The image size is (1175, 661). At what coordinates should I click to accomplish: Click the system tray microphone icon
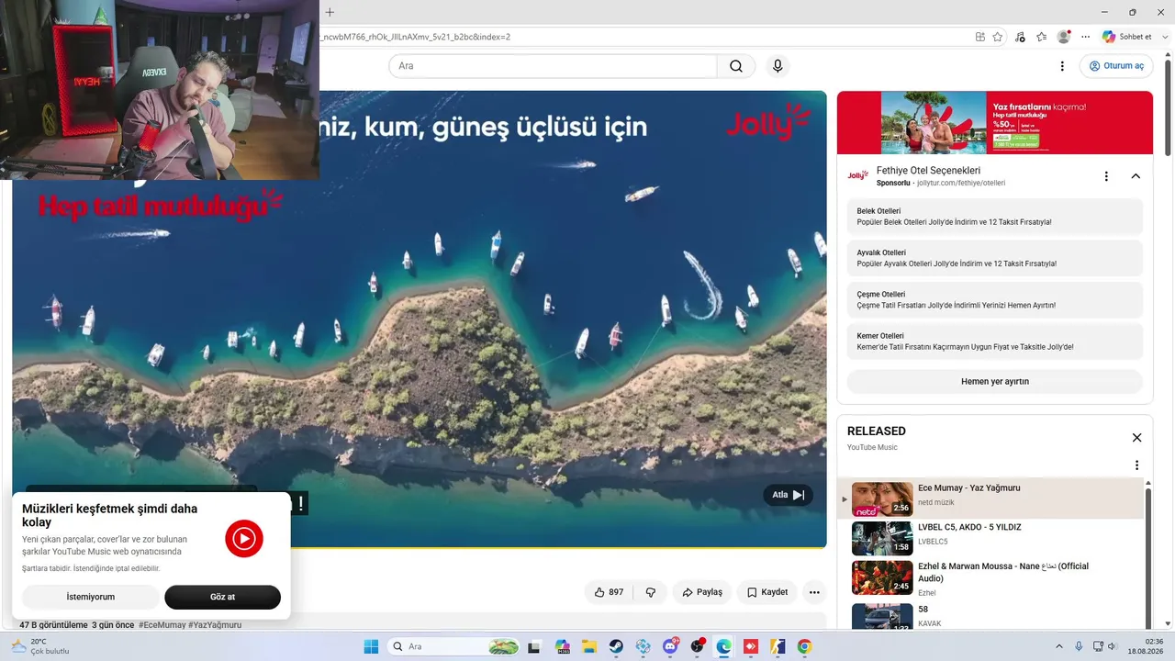1079,646
